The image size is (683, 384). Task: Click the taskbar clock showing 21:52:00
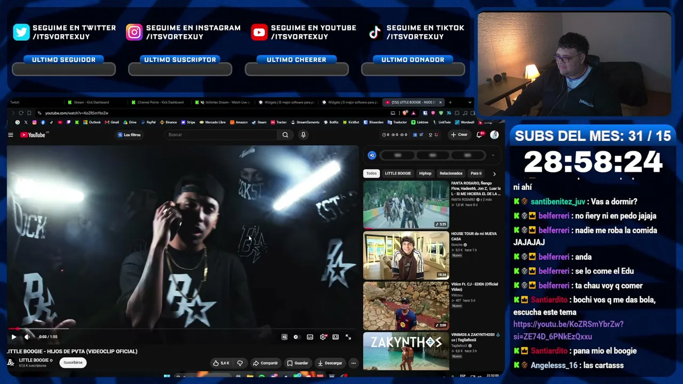point(492,376)
